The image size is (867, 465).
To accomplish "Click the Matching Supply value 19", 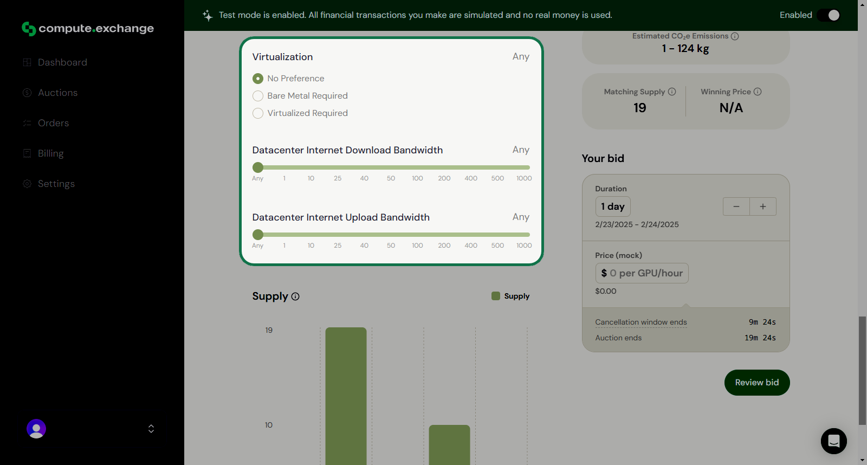I will [x=640, y=108].
